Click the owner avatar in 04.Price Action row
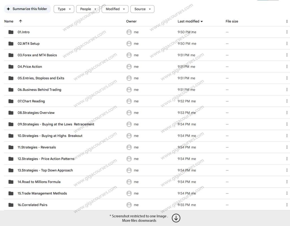Screen dimensions: 290x226 pos(129,67)
